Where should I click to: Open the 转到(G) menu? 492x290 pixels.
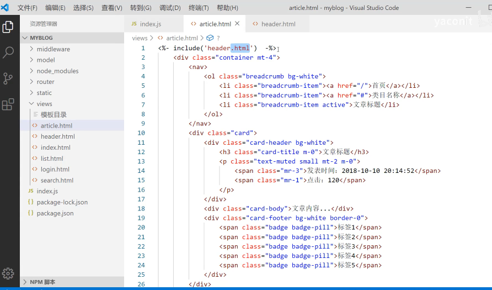[141, 8]
